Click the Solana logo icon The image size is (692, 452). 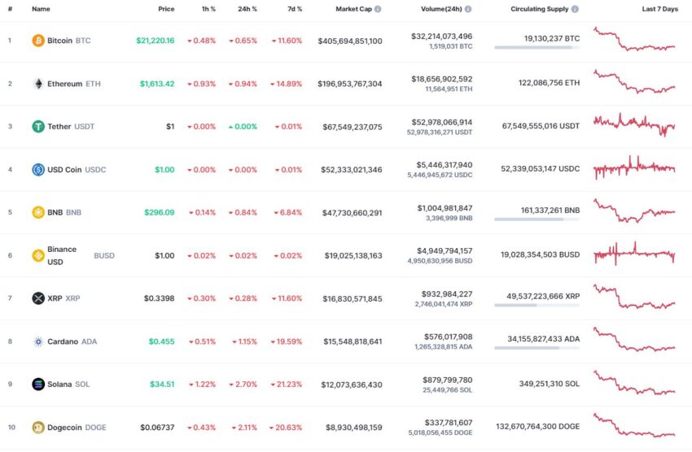[38, 385]
